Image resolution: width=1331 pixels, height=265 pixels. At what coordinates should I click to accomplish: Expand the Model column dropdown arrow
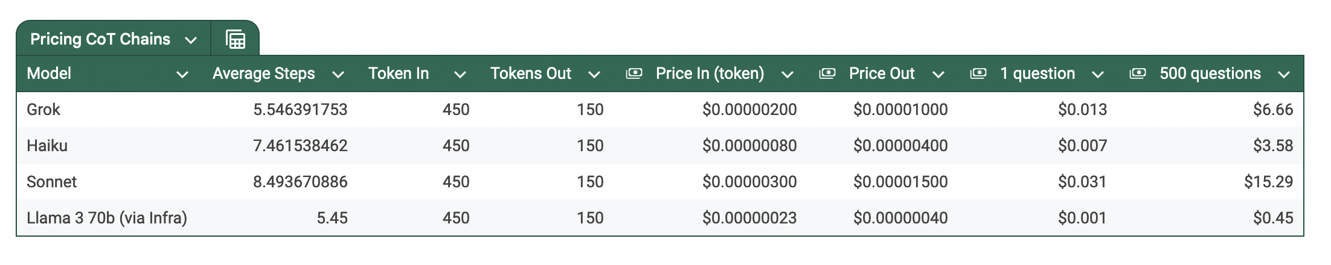point(182,75)
